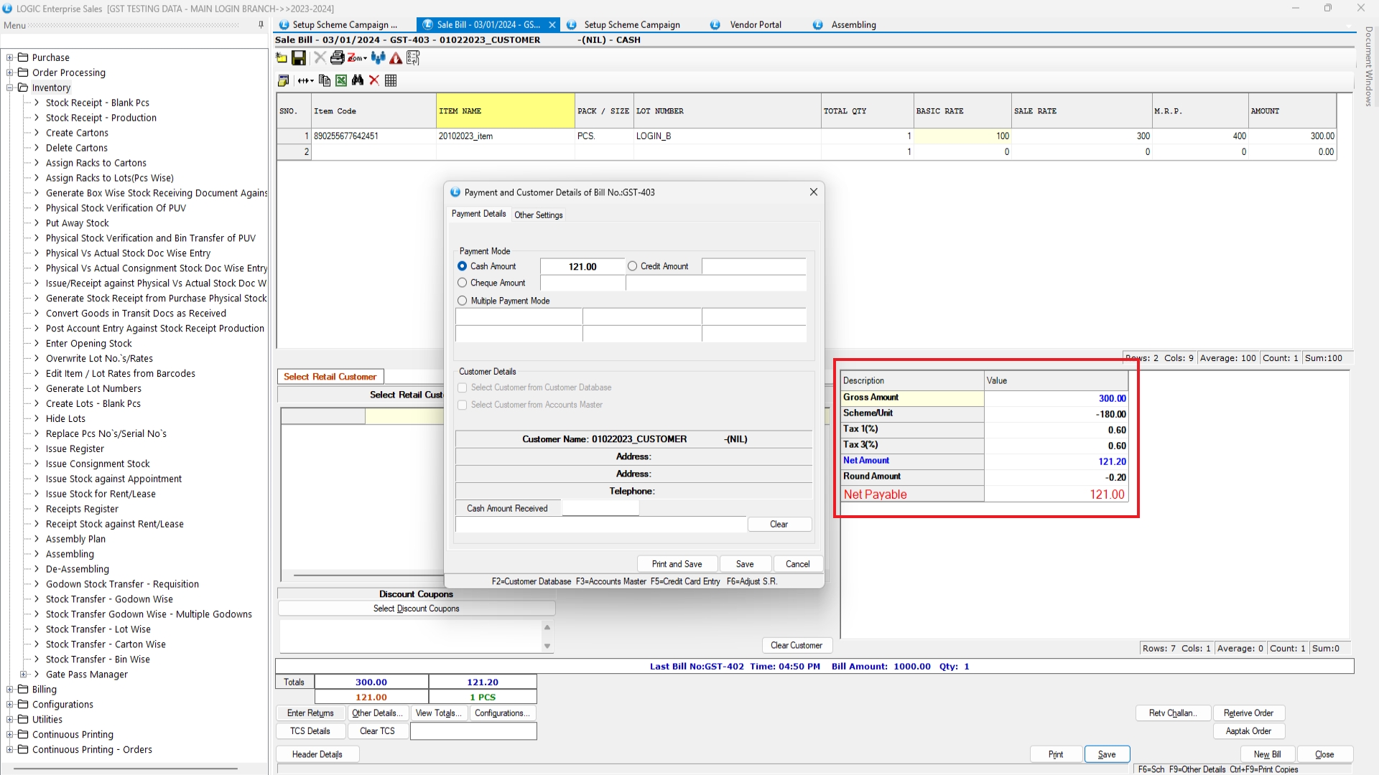The width and height of the screenshot is (1379, 775).
Task: Click Print and Save button
Action: pyautogui.click(x=677, y=564)
